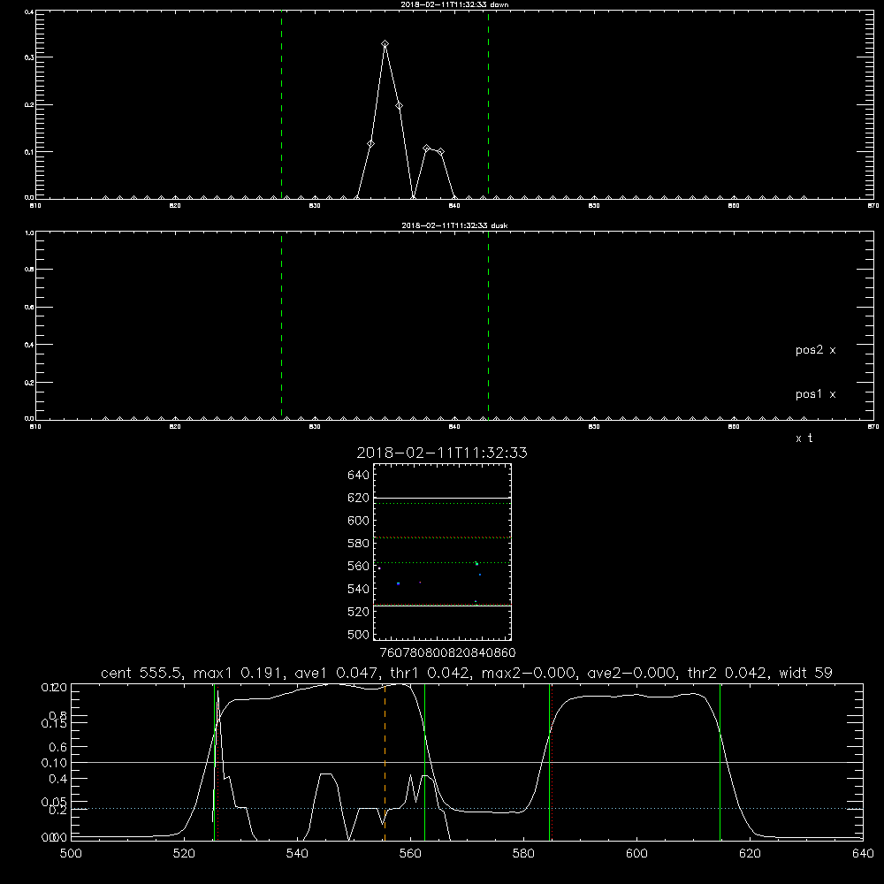Select the dotted horizontal threshold line in bottom plot
Viewport: 884px width, 884px height.
(467, 809)
